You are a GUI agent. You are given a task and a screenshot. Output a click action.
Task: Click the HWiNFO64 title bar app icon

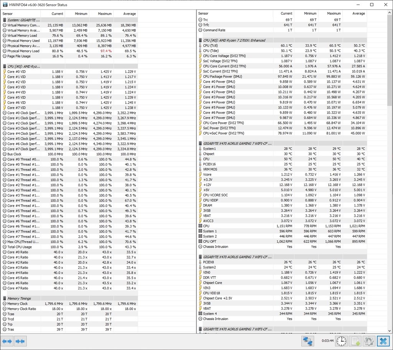(5, 5)
